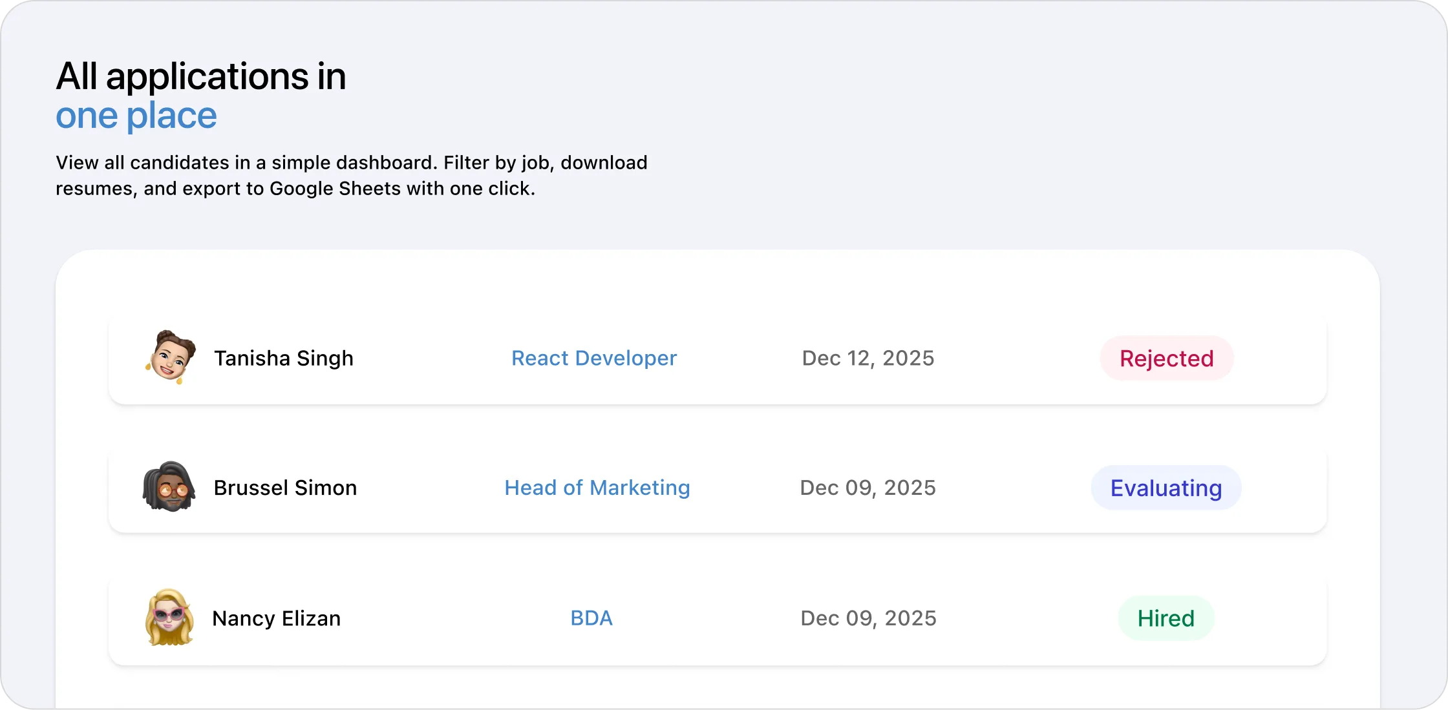This screenshot has width=1448, height=710.
Task: Open the Head of Marketing job link
Action: click(x=597, y=488)
